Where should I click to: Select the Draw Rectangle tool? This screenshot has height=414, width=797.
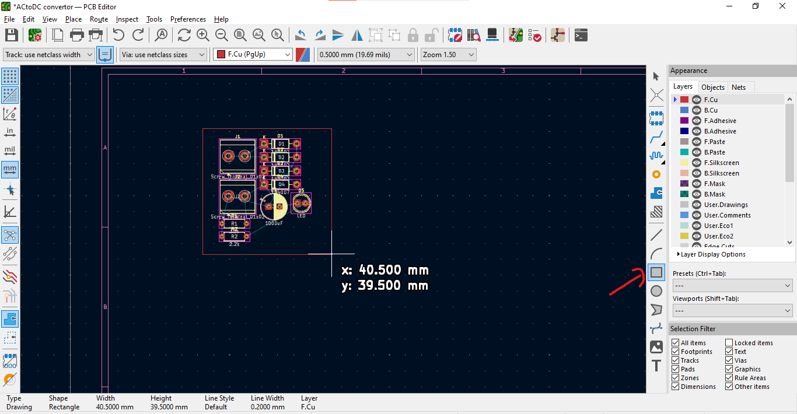coord(656,272)
